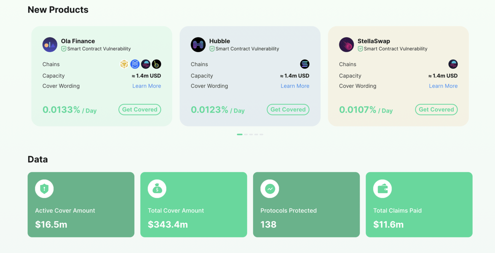Click the StellaSwap logo icon

tap(346, 45)
